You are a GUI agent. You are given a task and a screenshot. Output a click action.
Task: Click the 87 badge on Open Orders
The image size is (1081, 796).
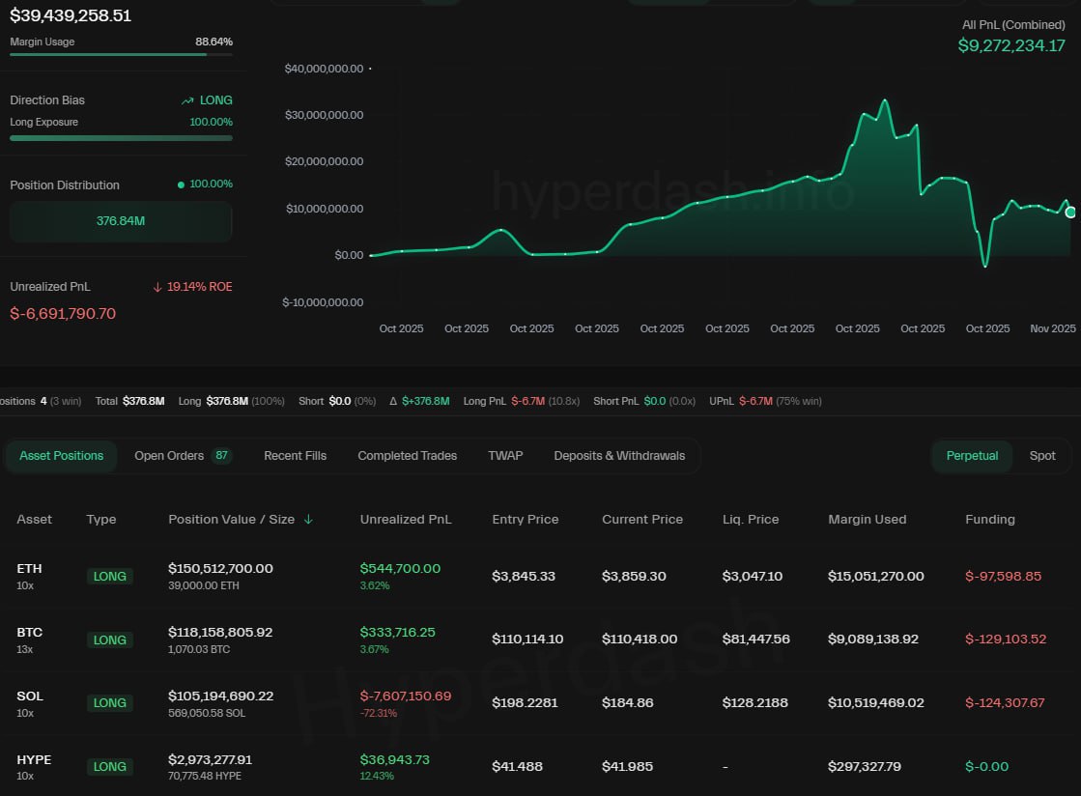coord(221,456)
